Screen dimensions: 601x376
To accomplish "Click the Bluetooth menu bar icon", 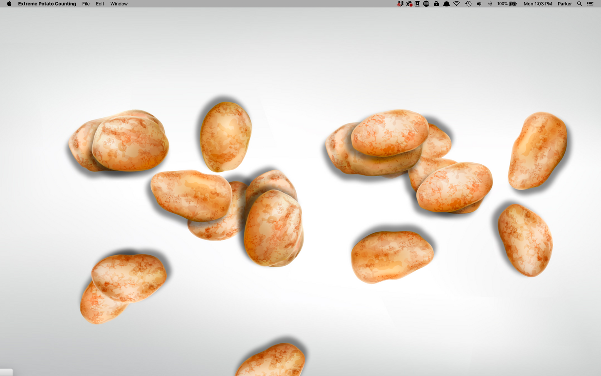I will 490,4.
